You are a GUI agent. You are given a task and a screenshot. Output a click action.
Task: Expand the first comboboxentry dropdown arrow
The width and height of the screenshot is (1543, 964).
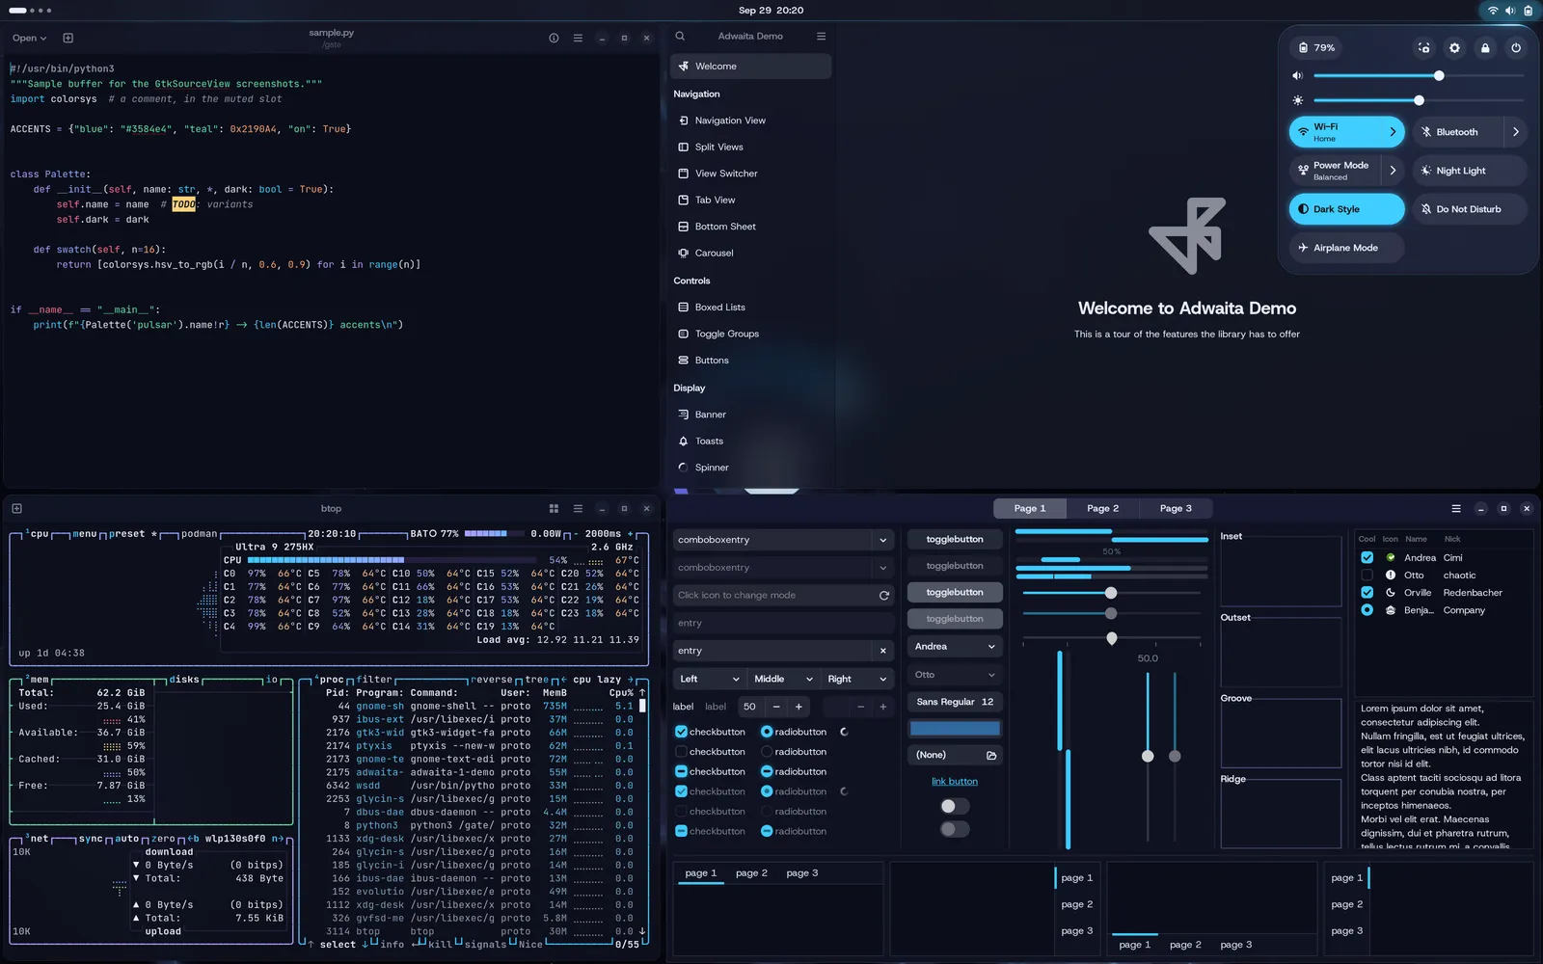click(x=882, y=541)
